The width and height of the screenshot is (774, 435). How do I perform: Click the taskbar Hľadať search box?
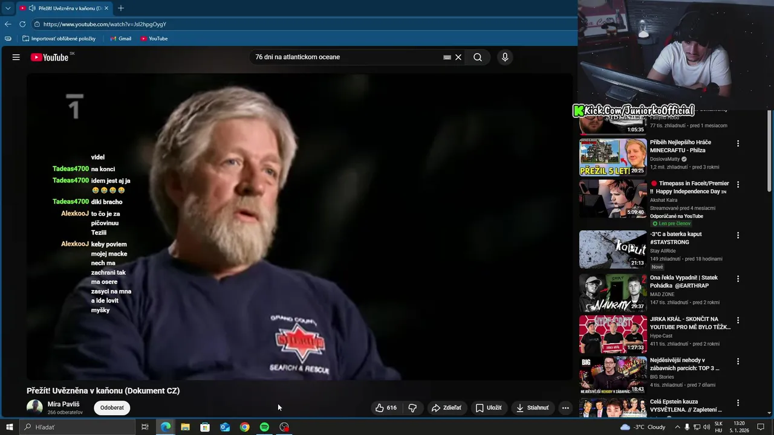click(77, 427)
